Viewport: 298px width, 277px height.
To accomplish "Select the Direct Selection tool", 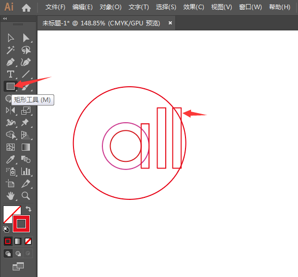I will pos(26,38).
